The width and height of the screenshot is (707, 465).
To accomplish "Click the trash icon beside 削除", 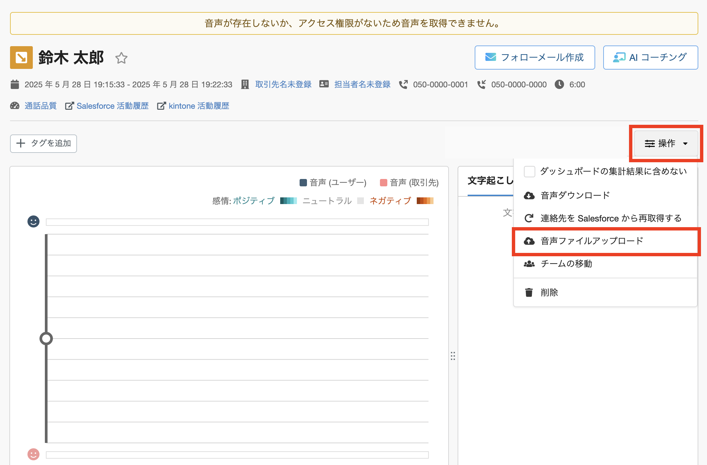I will (x=529, y=292).
